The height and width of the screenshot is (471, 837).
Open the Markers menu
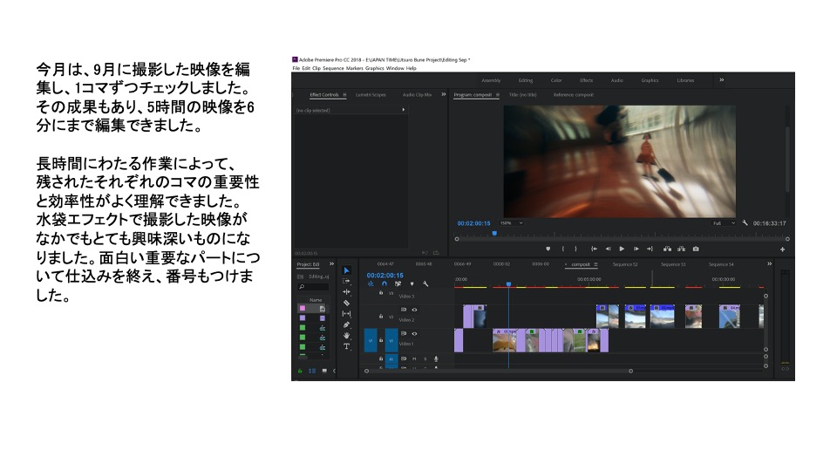click(x=355, y=68)
